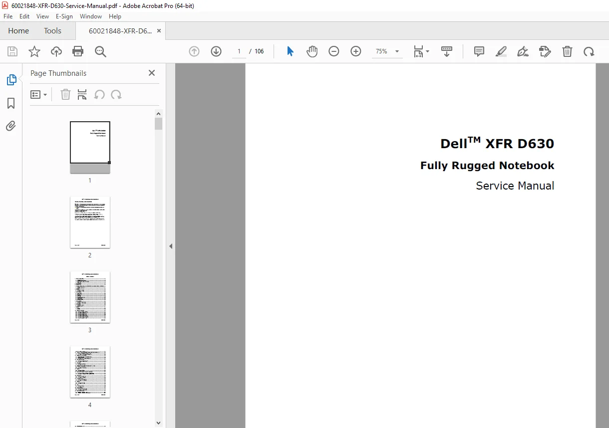
Task: Rotate thumbnails clockwise icon
Action: click(116, 95)
